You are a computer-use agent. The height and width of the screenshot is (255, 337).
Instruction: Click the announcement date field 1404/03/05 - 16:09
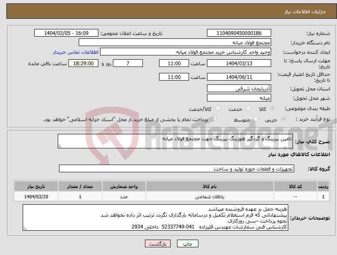(66, 33)
